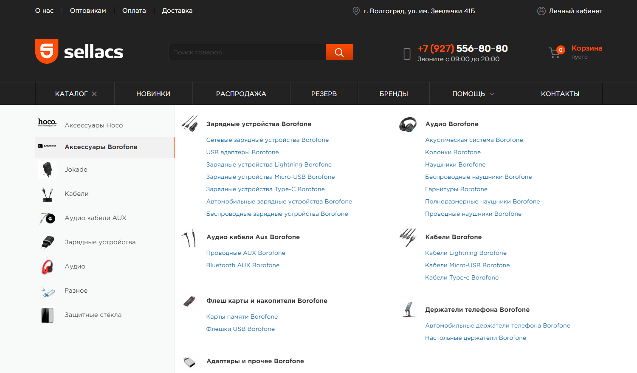Click the Разное category icon
The width and height of the screenshot is (637, 373).
pyautogui.click(x=48, y=292)
